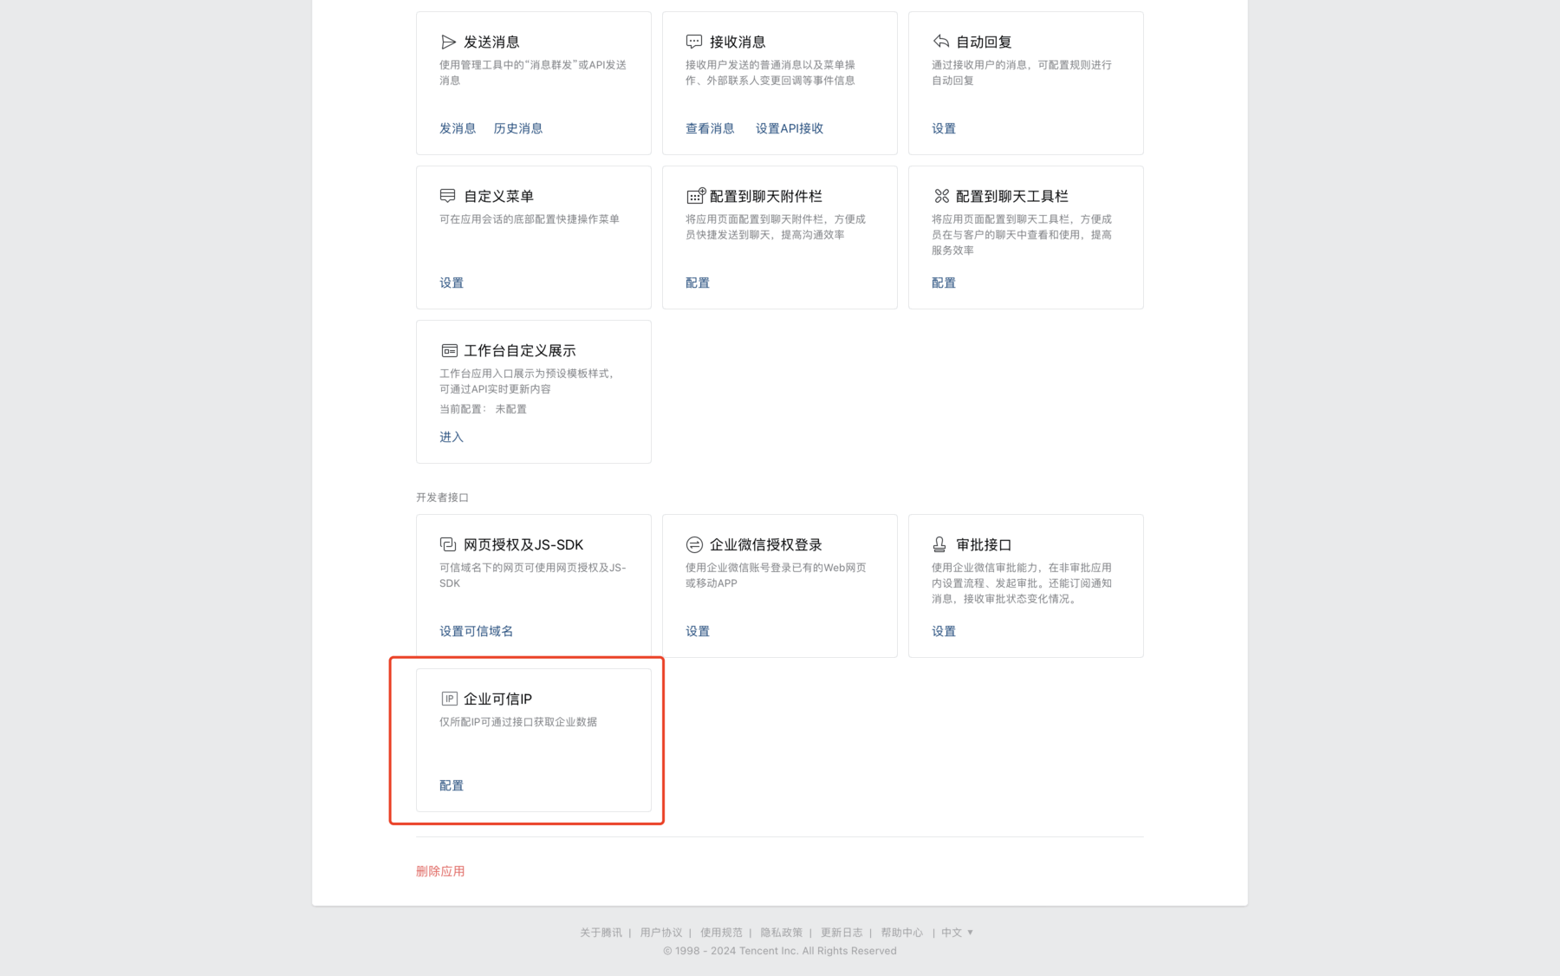Click the 审批接口 stamp icon

(939, 544)
